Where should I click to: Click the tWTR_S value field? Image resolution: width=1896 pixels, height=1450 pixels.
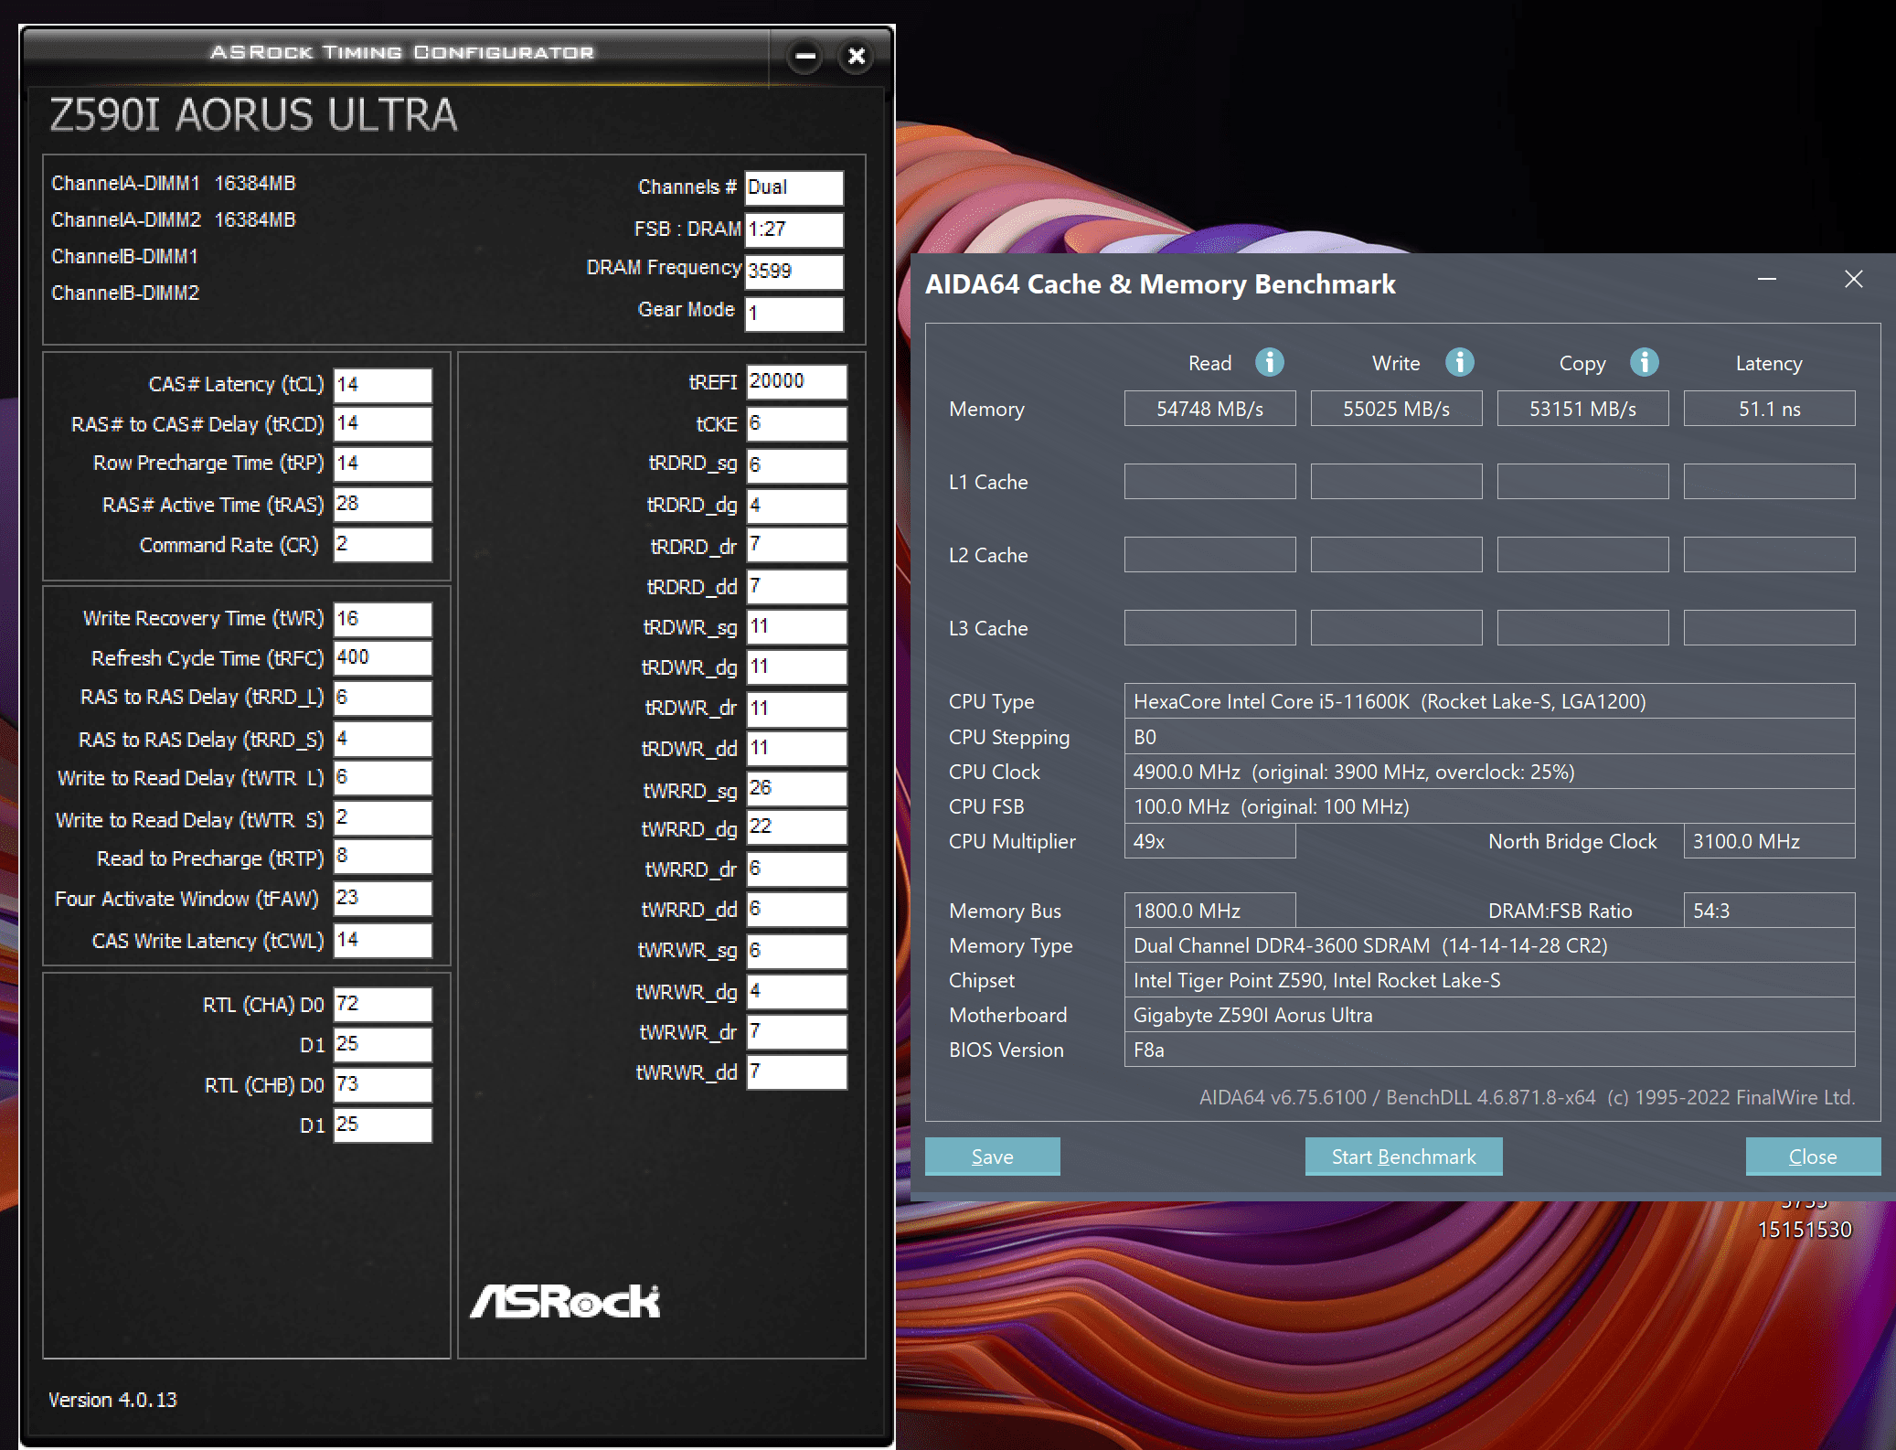coord(382,818)
